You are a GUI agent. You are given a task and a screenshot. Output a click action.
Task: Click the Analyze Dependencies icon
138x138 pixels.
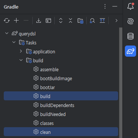point(92,21)
